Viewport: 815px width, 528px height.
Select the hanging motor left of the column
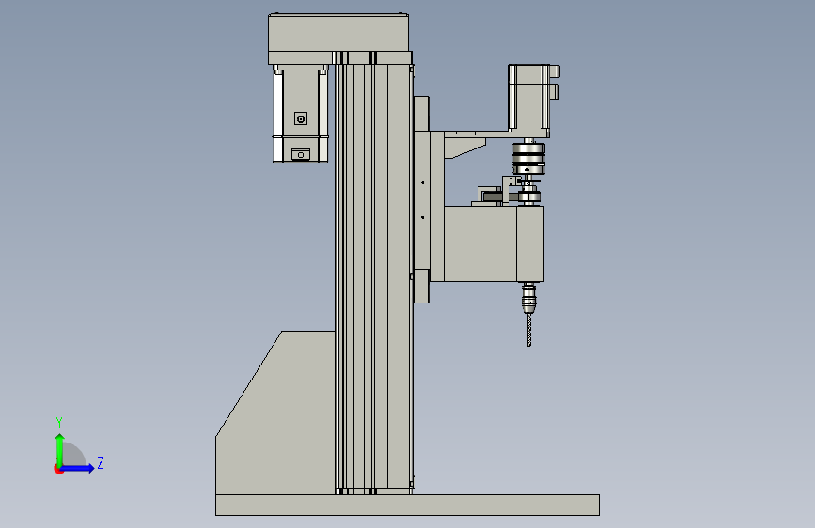pos(301,114)
